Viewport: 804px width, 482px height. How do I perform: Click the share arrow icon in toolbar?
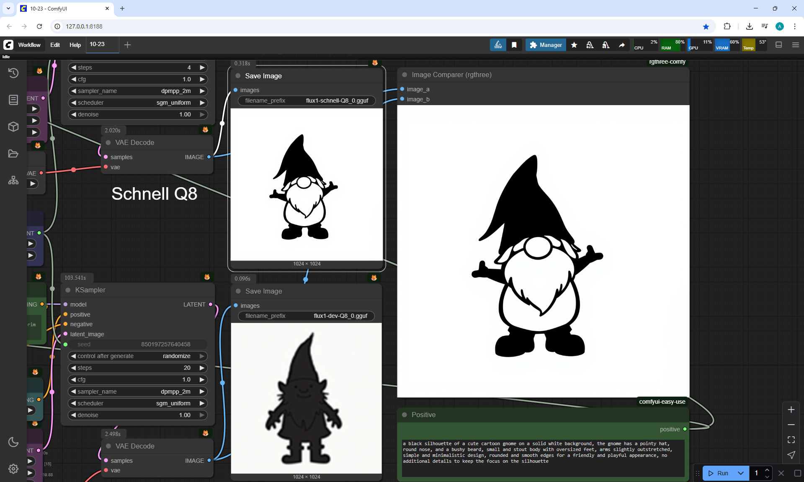pos(622,45)
